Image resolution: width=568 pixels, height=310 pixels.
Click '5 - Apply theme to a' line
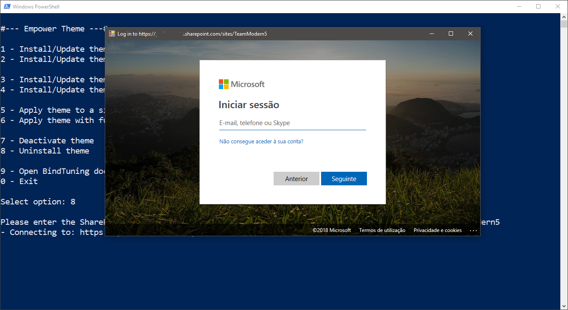[x=53, y=110]
